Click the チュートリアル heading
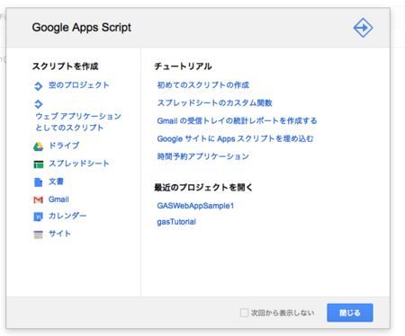The image size is (405, 336). [x=183, y=66]
